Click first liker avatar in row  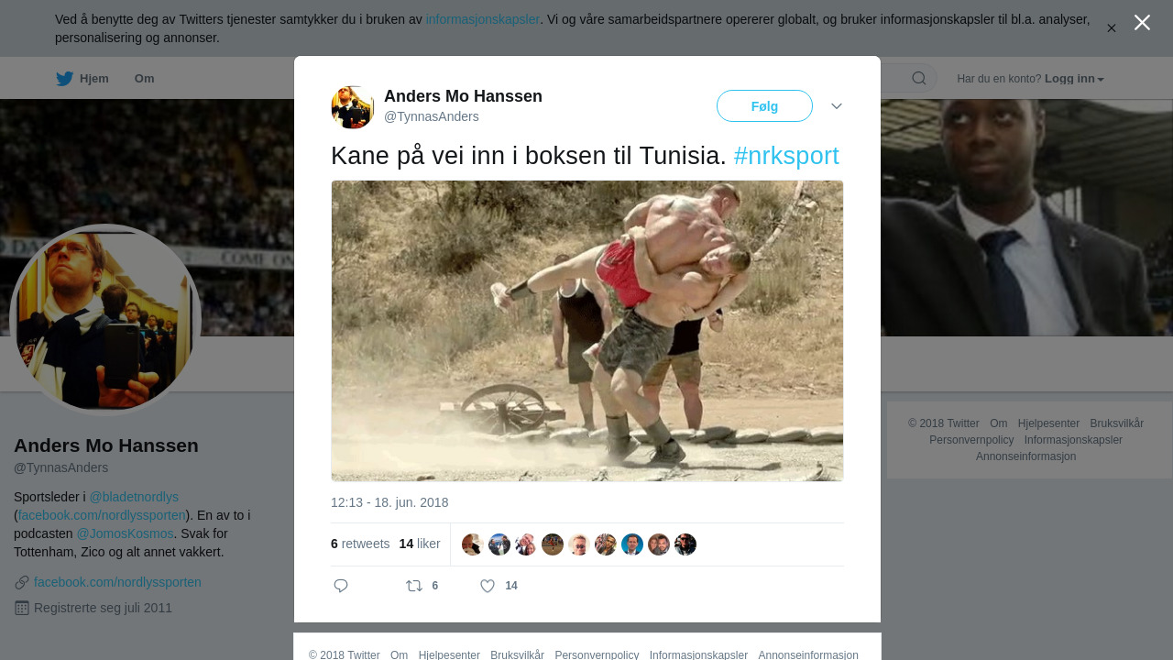[473, 544]
